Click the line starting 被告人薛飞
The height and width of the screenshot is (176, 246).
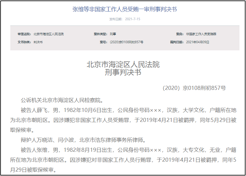129,110
